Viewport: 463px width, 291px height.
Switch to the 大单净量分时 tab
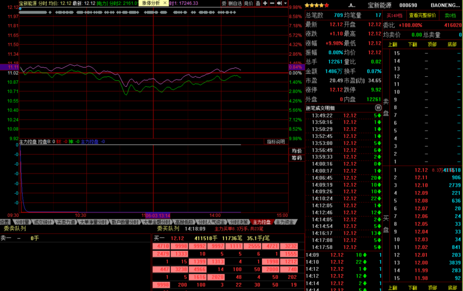coord(93,222)
